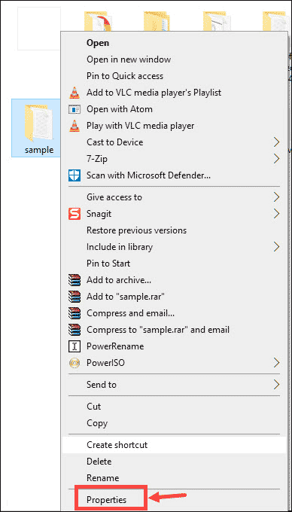Viewport: 292px width, 512px height.
Task: Click the PowerRename cursor icon
Action: pos(75,346)
